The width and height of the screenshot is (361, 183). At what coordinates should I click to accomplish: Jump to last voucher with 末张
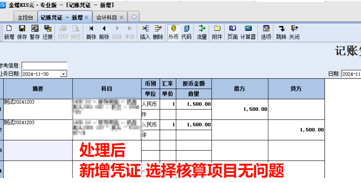(130, 32)
